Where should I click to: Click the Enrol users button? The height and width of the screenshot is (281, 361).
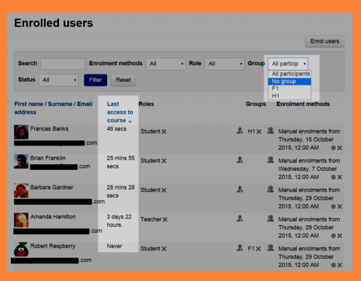(324, 42)
